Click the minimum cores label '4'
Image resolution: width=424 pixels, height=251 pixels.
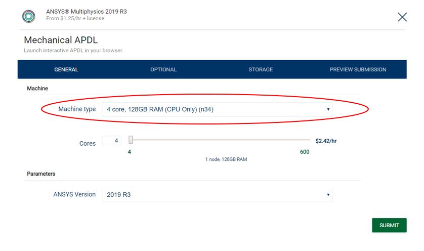(129, 152)
